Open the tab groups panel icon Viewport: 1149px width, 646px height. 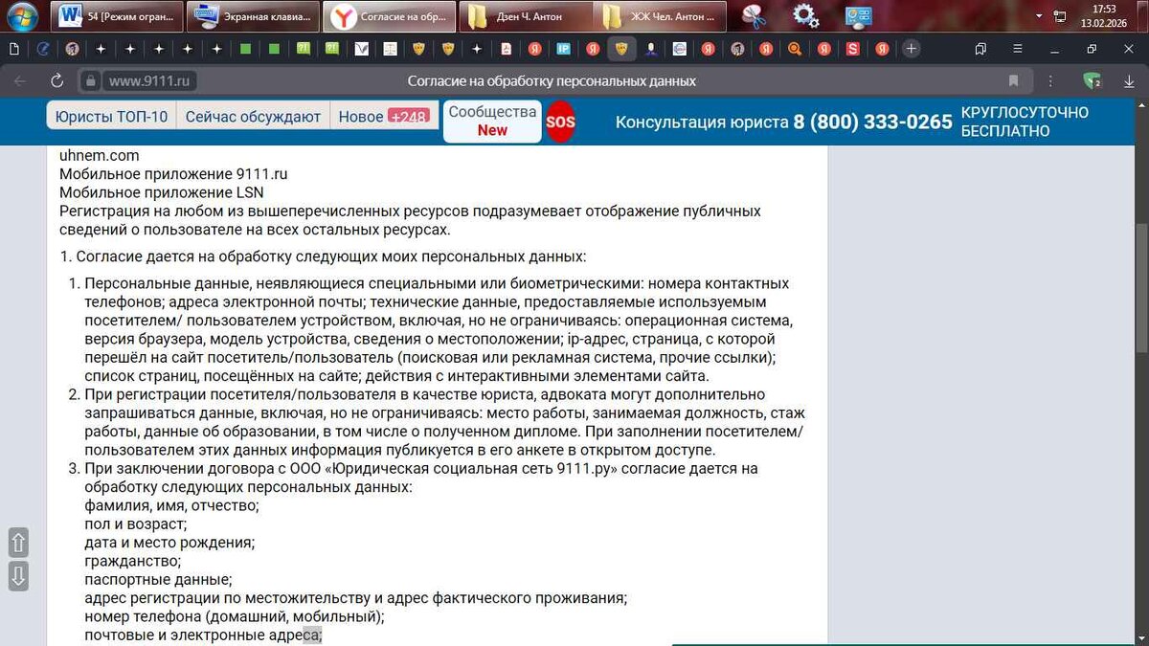pos(980,49)
